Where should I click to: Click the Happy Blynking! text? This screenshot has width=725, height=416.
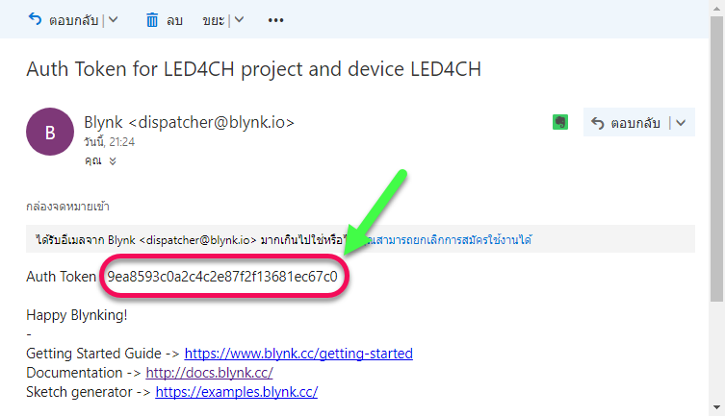[x=77, y=315]
